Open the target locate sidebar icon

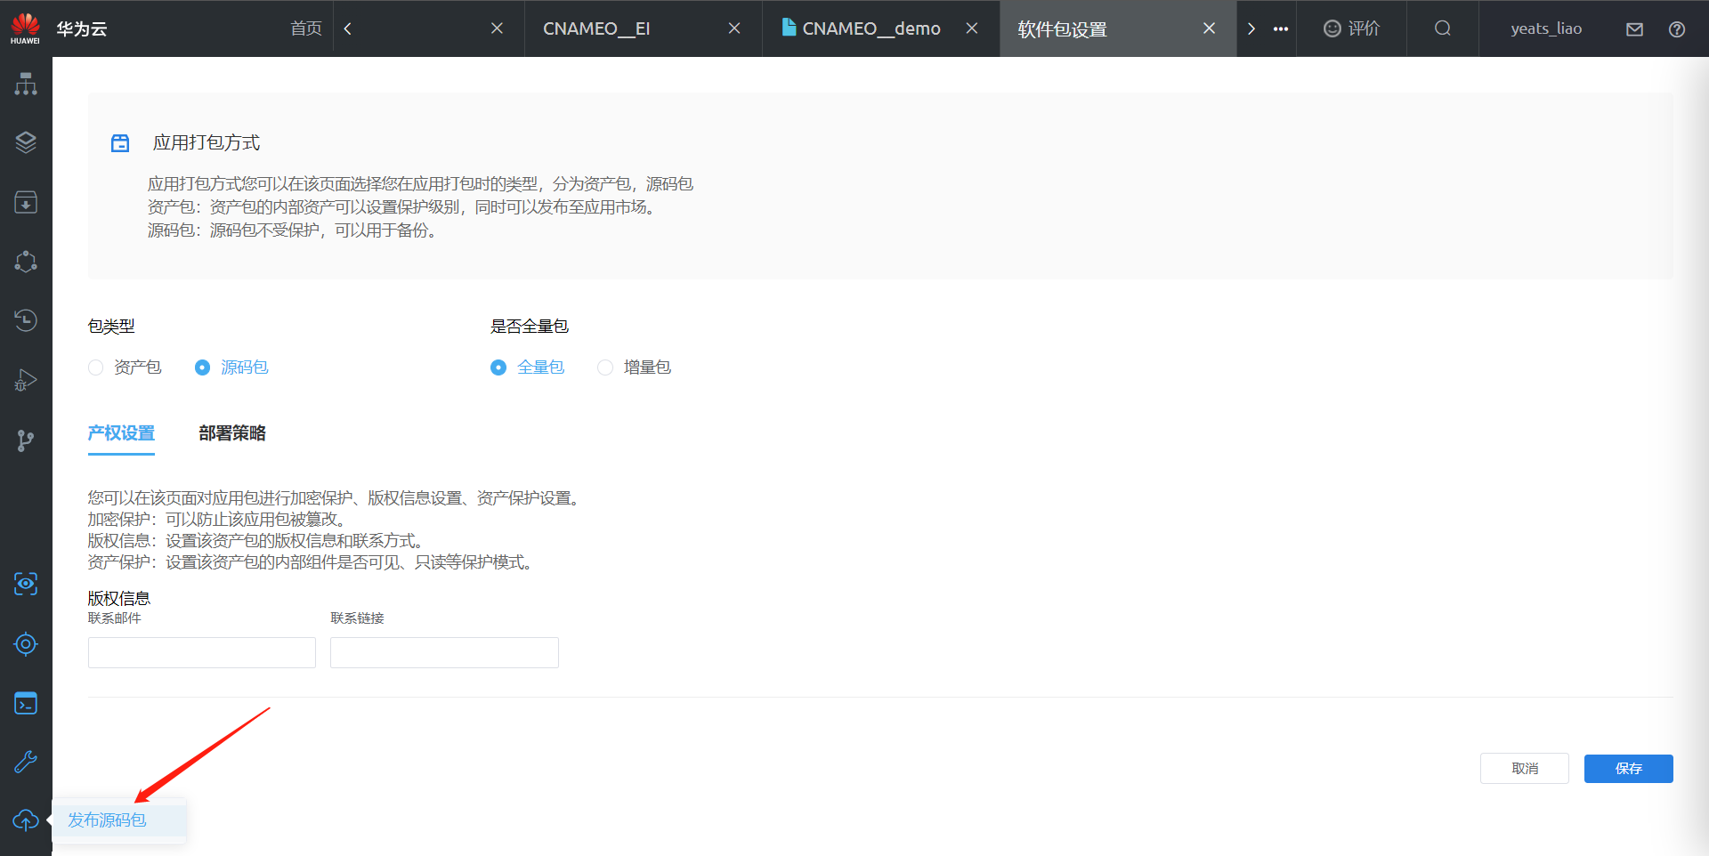26,643
